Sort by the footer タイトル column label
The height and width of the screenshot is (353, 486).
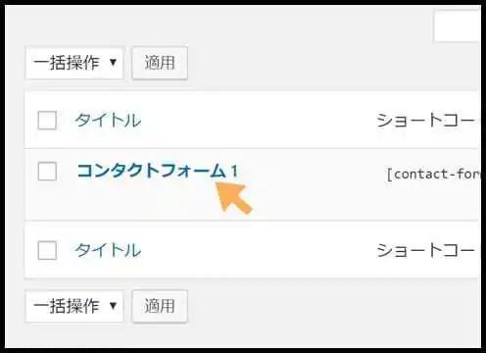click(x=108, y=250)
